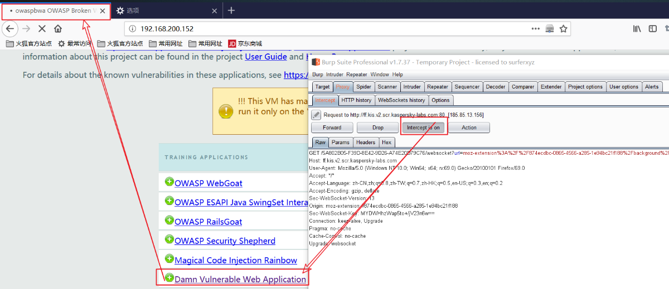669x289 pixels.
Task: Open Proxy Options sub-tab
Action: coord(440,100)
